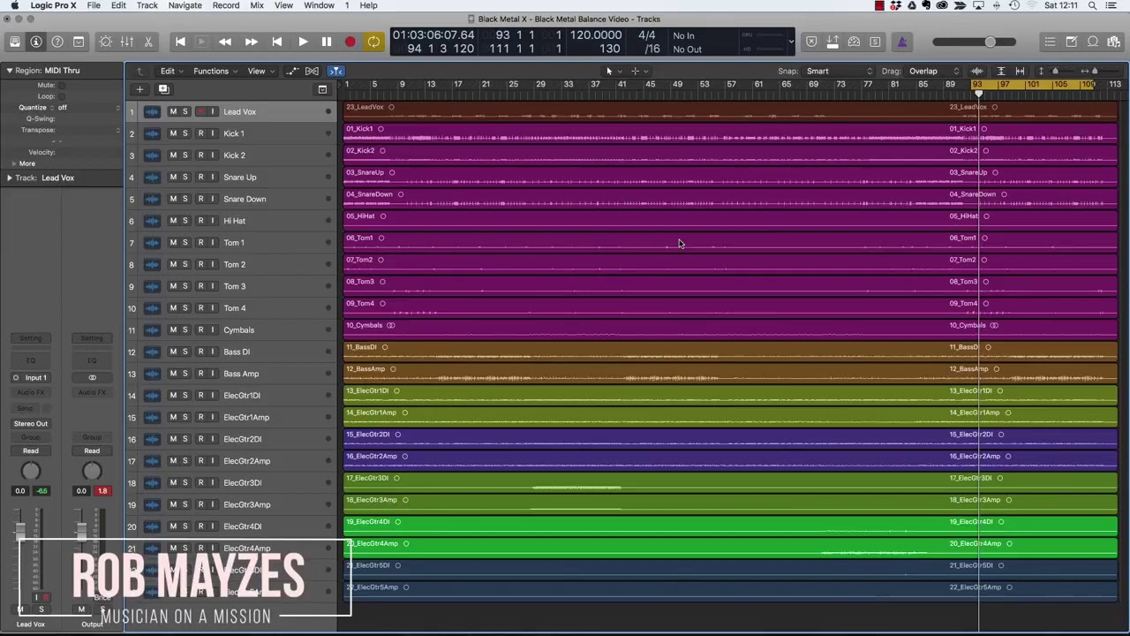Start playback with Play button
The height and width of the screenshot is (636, 1130).
302,42
